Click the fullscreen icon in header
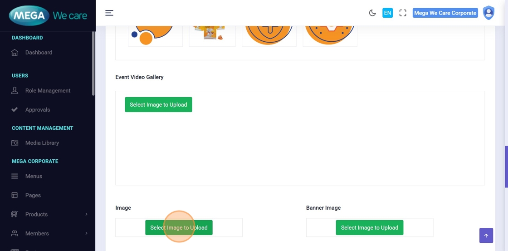This screenshot has width=508, height=251. pyautogui.click(x=403, y=13)
